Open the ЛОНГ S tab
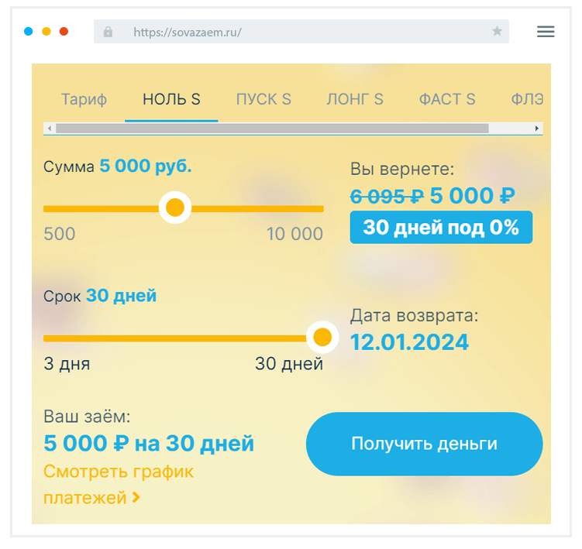This screenshot has height=549, width=582. point(355,100)
